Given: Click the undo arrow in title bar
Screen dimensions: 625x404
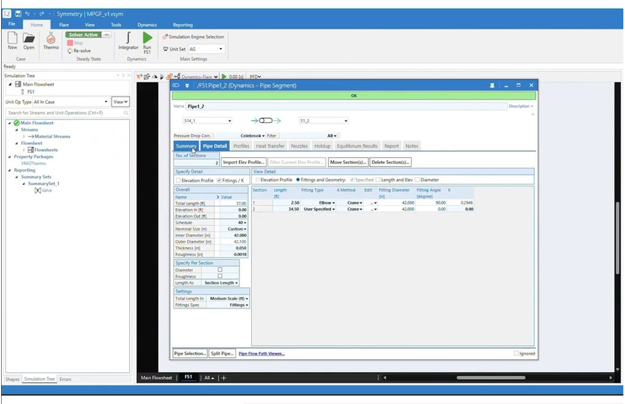Looking at the screenshot, I should coord(27,14).
